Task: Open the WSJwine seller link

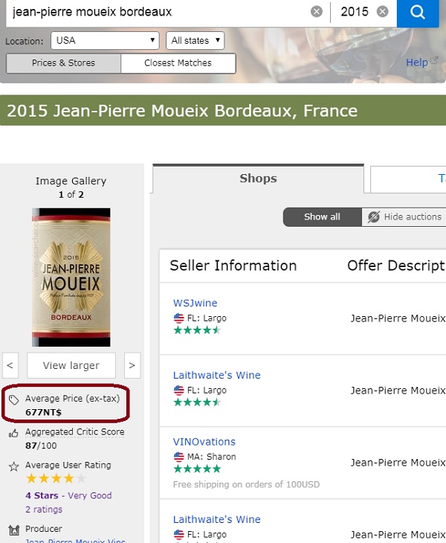Action: pyautogui.click(x=195, y=303)
